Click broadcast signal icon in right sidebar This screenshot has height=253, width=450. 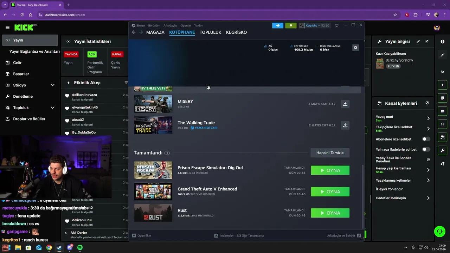pos(443,124)
